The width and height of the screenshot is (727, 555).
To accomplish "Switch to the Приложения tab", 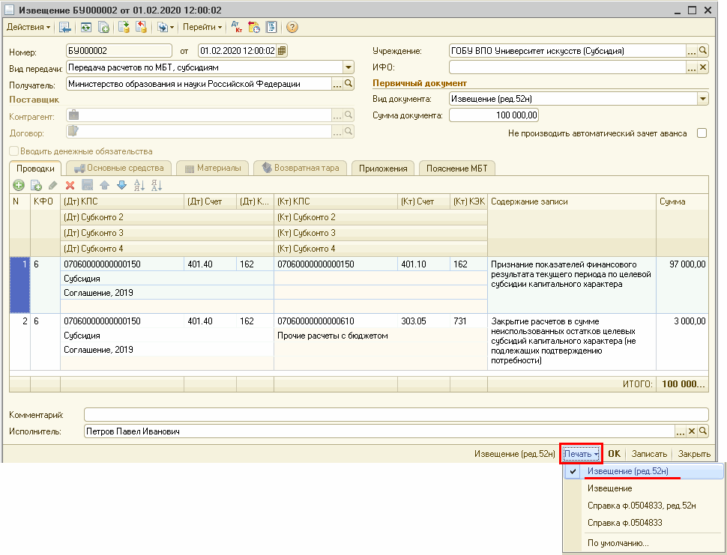I will click(x=382, y=168).
